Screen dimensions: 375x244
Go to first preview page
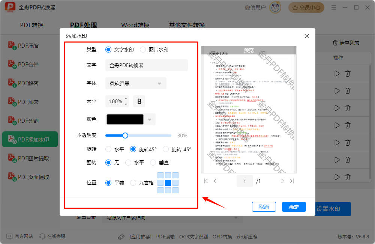(206, 181)
